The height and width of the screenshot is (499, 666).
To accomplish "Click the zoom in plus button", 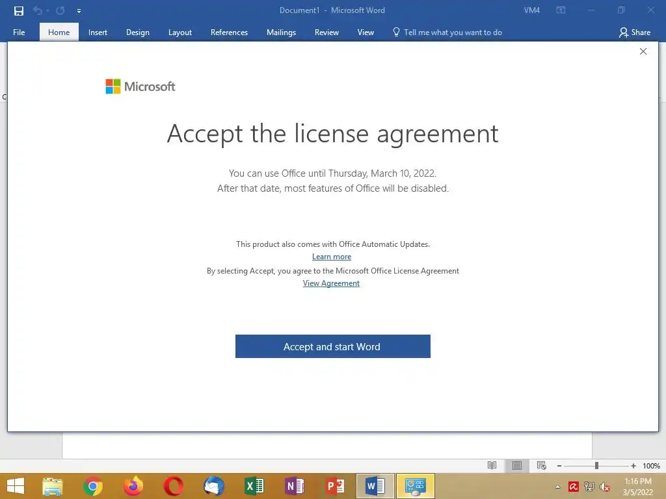I will tap(633, 466).
